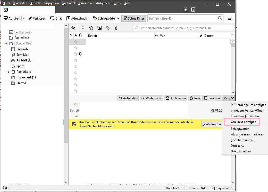Compose new message with Verfassen
The height and width of the screenshot is (192, 268).
tap(37, 19)
